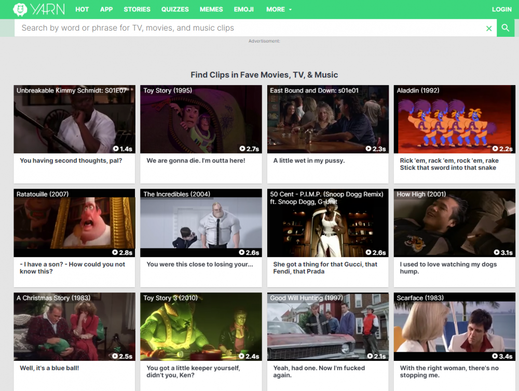519x391 pixels.
Task: Open the East Bound and Down thumbnail
Action: tap(327, 119)
